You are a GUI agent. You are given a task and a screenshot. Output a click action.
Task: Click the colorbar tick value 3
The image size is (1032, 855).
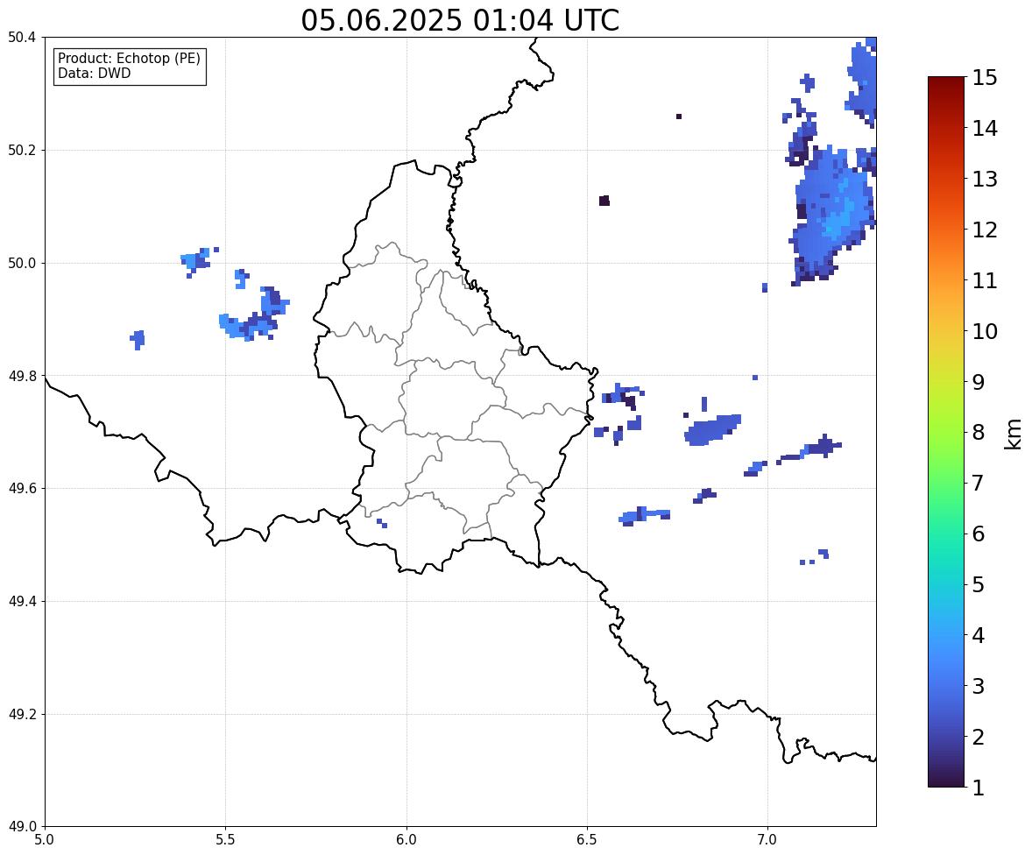pos(978,686)
